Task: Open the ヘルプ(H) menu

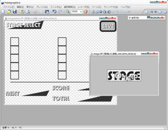Action: pos(125,7)
